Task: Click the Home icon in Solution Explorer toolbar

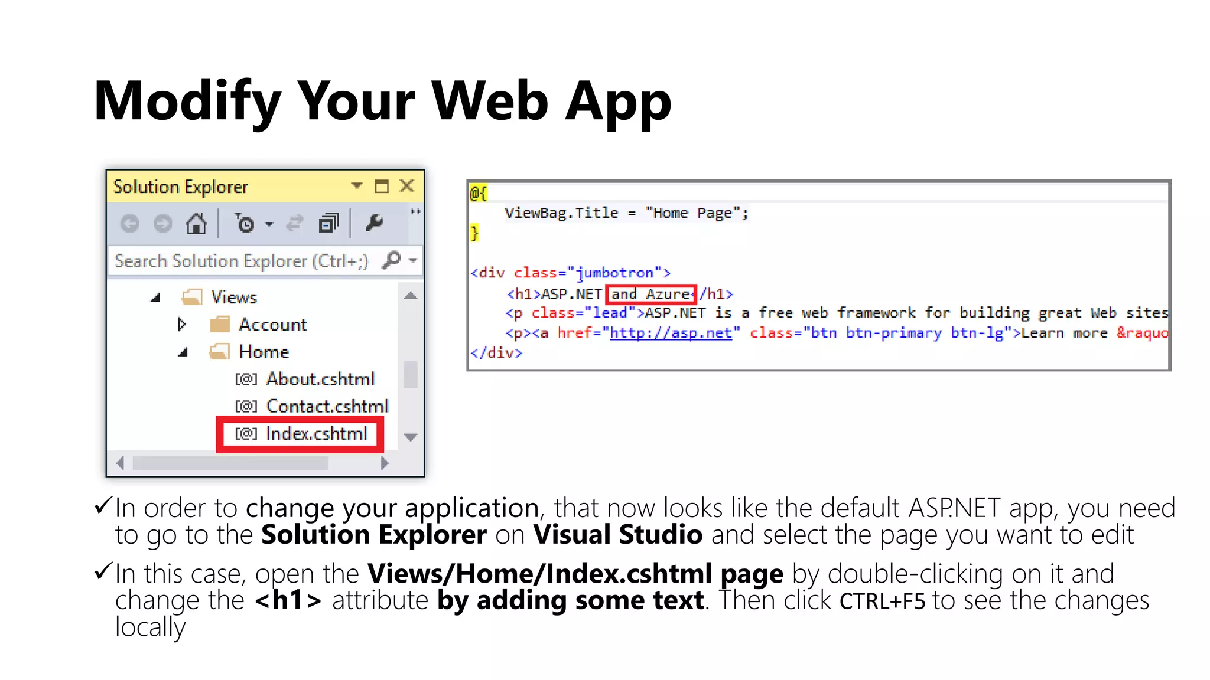Action: click(x=196, y=224)
